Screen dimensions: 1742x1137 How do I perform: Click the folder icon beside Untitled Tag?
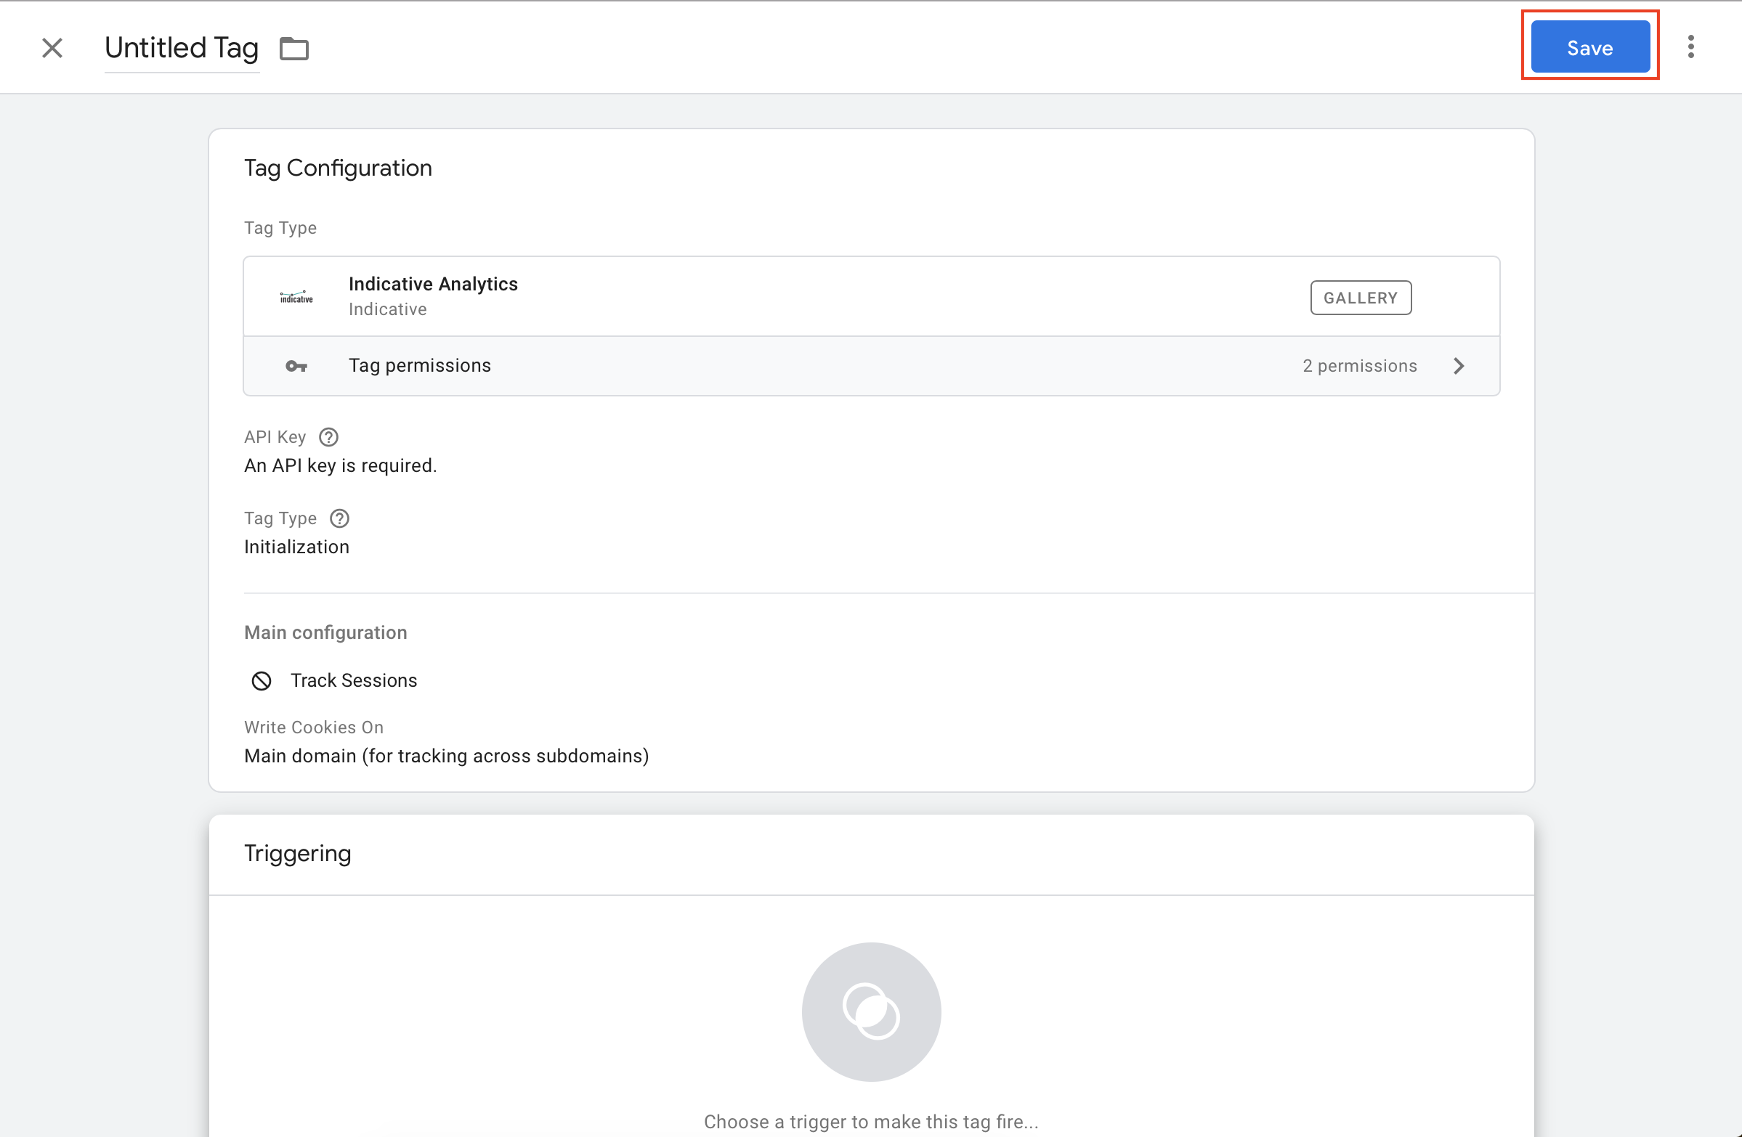pyautogui.click(x=294, y=49)
